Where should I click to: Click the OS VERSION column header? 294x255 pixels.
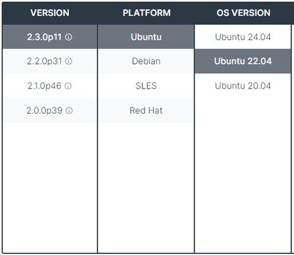(x=243, y=13)
